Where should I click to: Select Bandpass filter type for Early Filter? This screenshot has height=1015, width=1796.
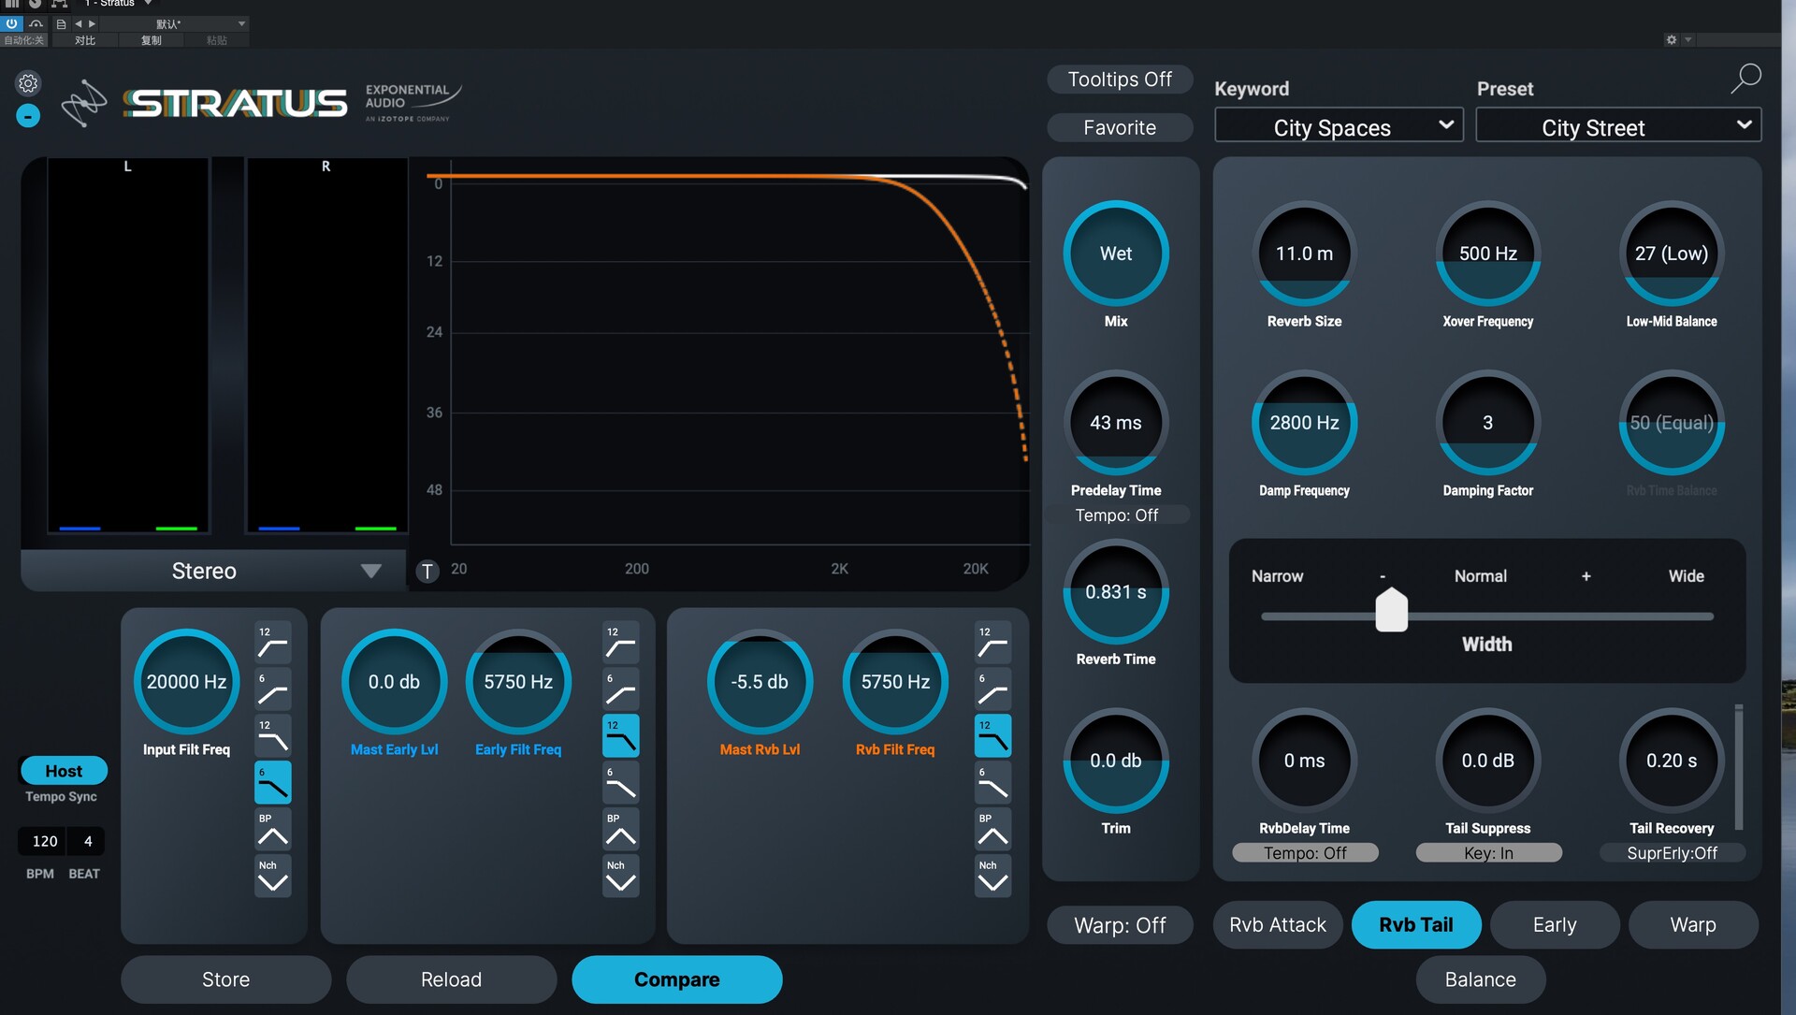pyautogui.click(x=620, y=830)
